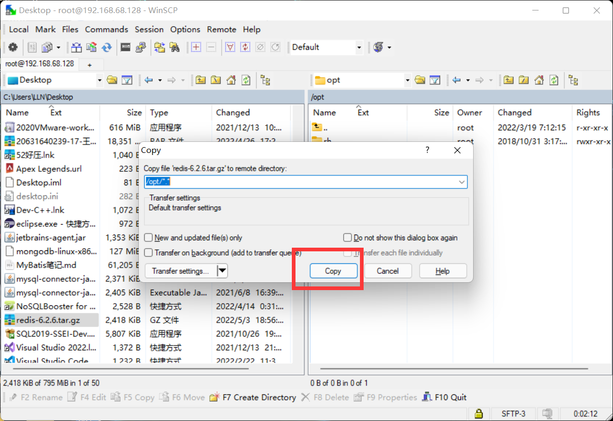The height and width of the screenshot is (421, 613).
Task: Click the question mark in Copy dialog
Action: click(428, 150)
